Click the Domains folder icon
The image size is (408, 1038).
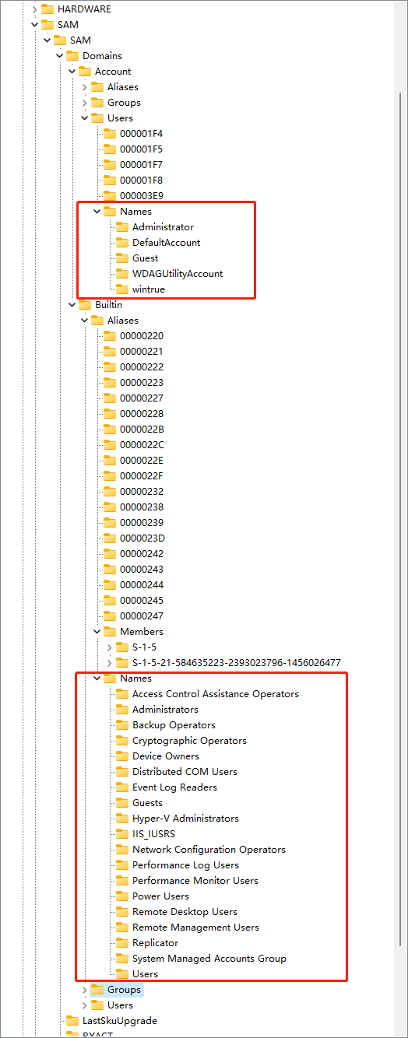click(72, 56)
